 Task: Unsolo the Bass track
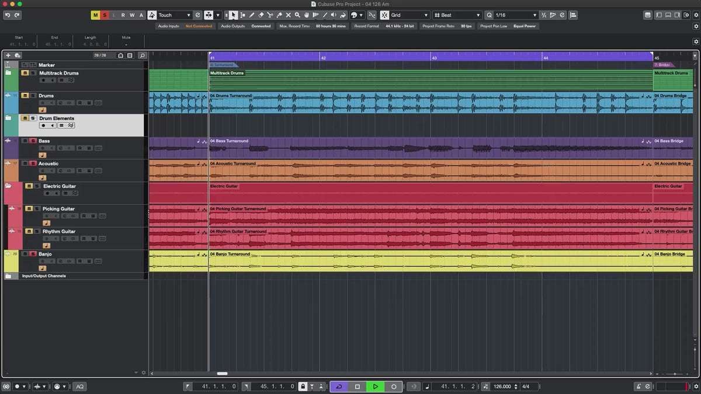(33, 141)
